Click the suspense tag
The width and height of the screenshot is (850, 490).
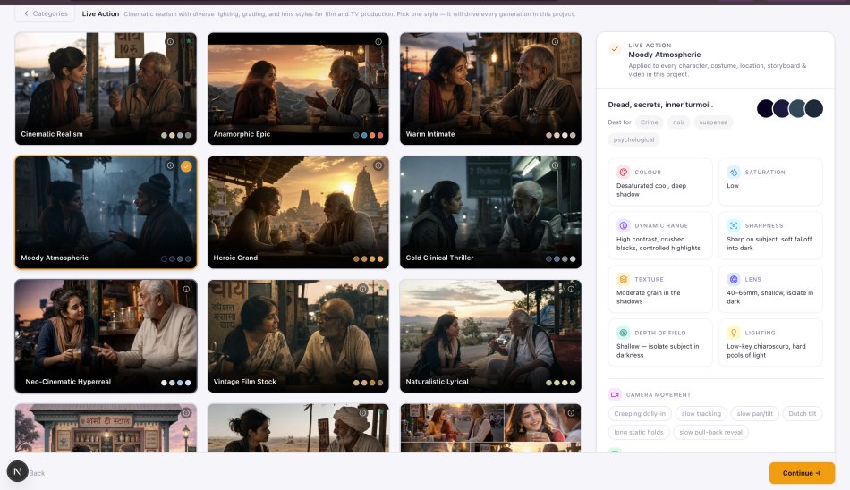tap(713, 122)
